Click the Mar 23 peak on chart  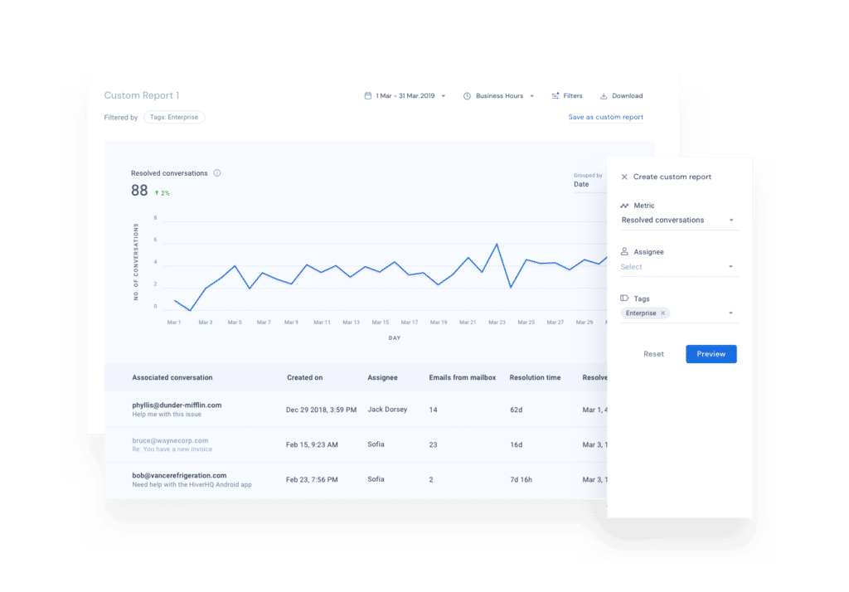[x=497, y=245]
